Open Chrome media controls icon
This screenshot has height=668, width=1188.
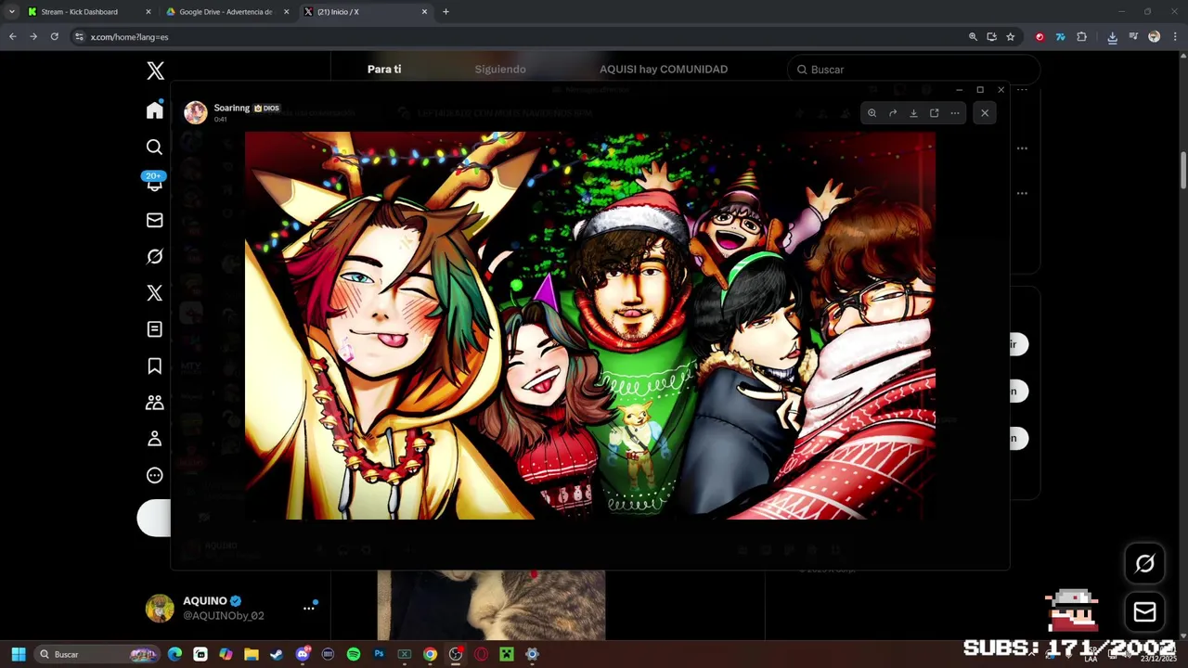1133,37
